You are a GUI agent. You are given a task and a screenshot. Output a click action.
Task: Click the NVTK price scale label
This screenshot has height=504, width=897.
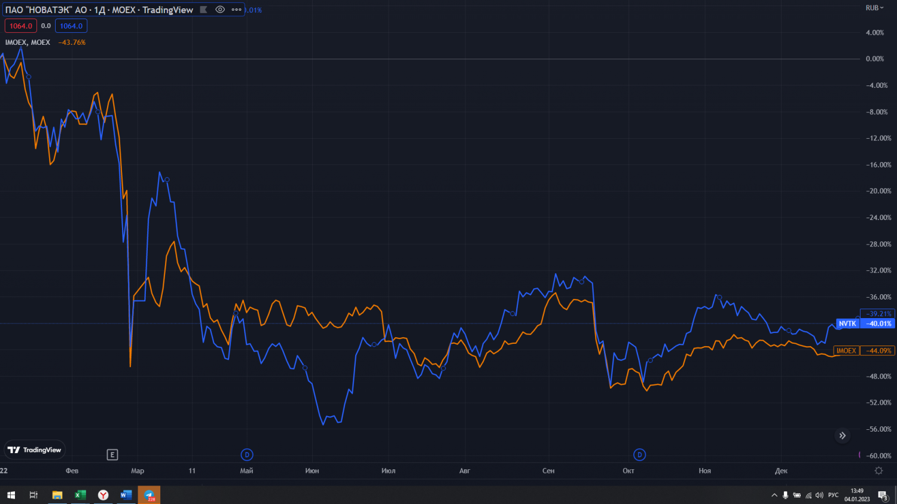tap(847, 323)
